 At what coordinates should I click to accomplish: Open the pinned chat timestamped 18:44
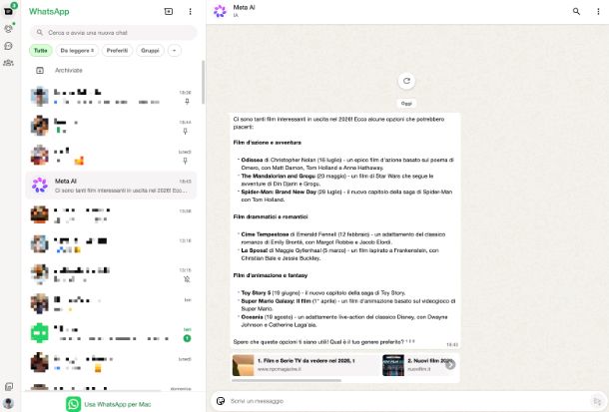coord(112,126)
